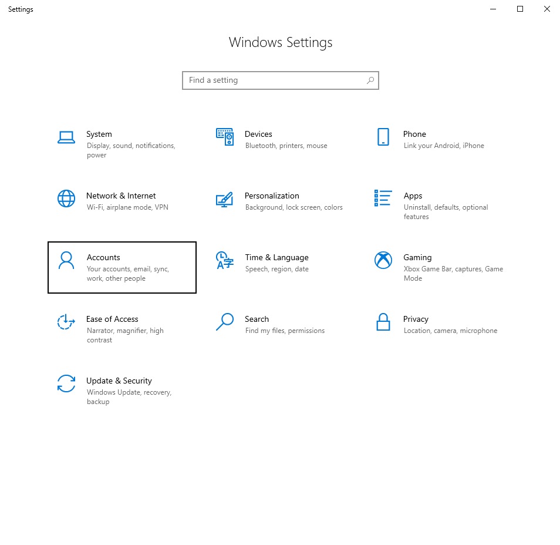560x545 pixels.
Task: Click the Privacy padlock icon
Action: tap(383, 322)
